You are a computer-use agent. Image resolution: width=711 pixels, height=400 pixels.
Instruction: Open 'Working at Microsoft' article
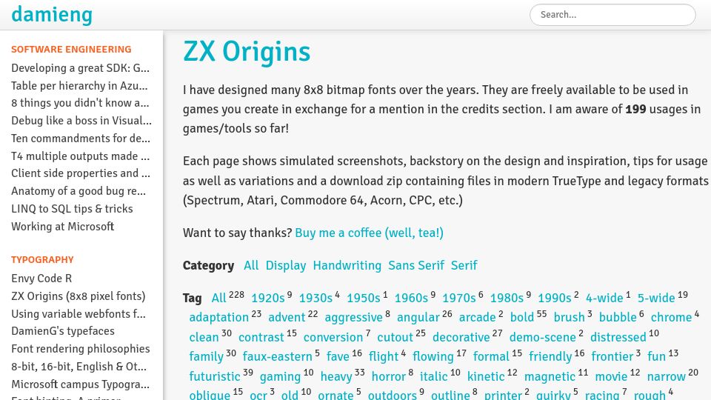[62, 227]
